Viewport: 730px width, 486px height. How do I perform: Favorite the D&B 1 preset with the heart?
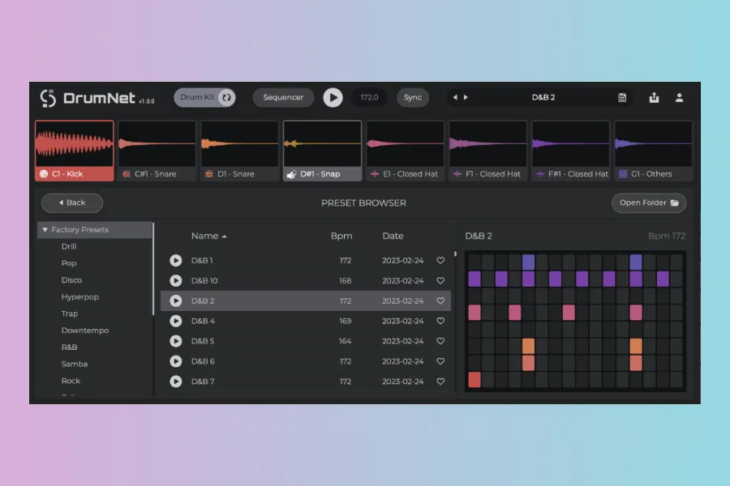(440, 261)
